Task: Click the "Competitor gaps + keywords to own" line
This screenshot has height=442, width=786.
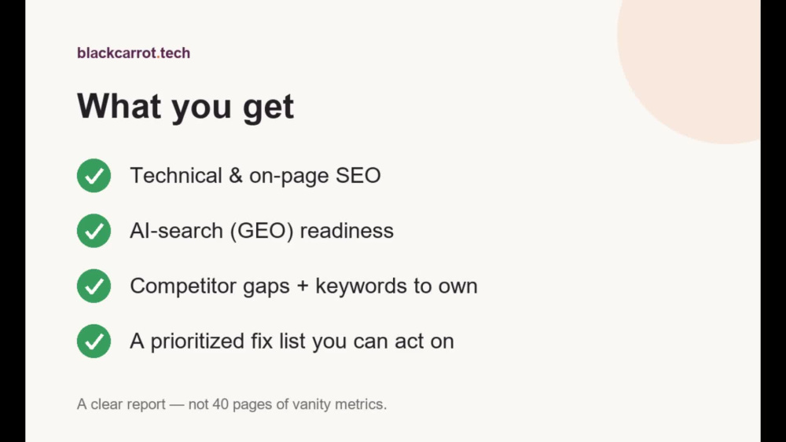Action: click(303, 286)
